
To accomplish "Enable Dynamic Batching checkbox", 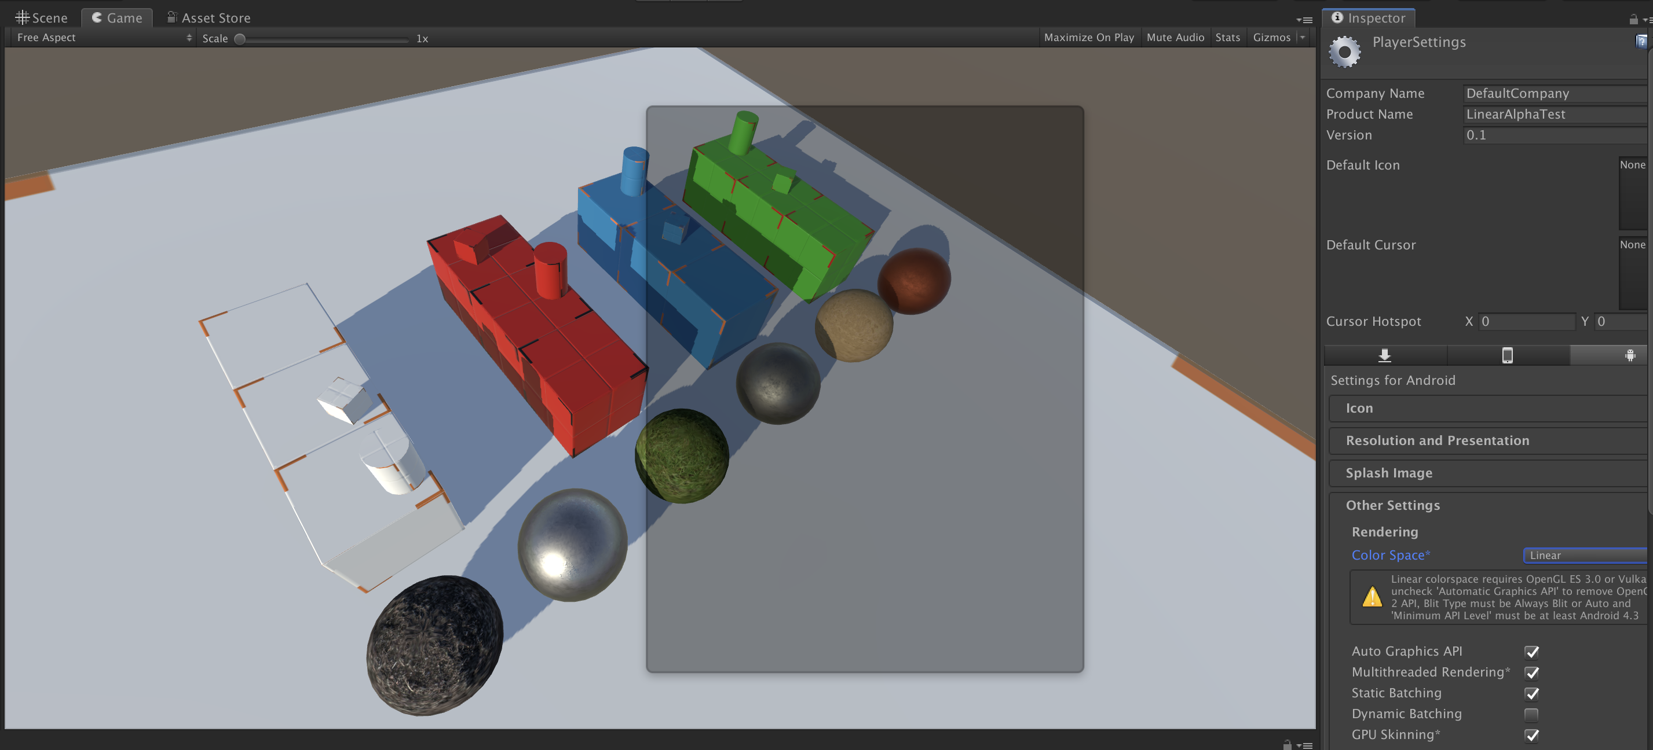I will (1531, 714).
